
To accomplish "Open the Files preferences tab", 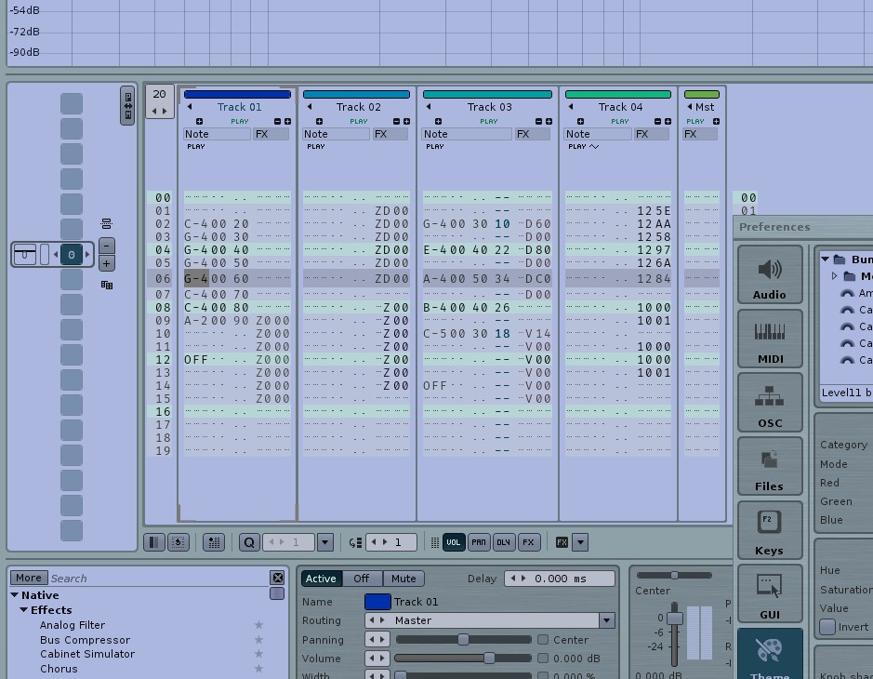I will click(770, 466).
